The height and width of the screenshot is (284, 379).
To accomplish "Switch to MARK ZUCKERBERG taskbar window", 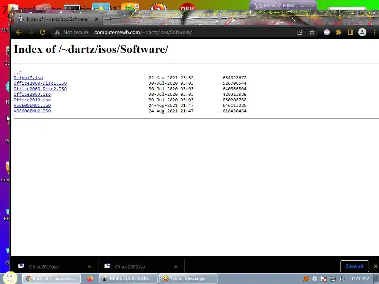I will [x=128, y=278].
